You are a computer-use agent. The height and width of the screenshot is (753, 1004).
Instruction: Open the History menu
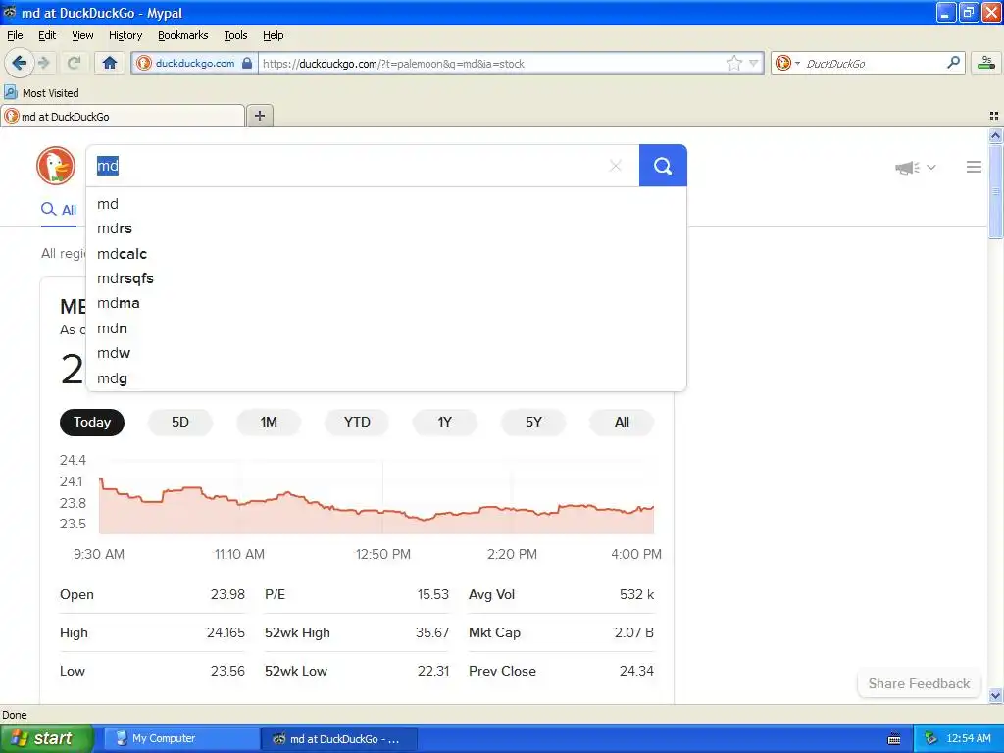(125, 35)
